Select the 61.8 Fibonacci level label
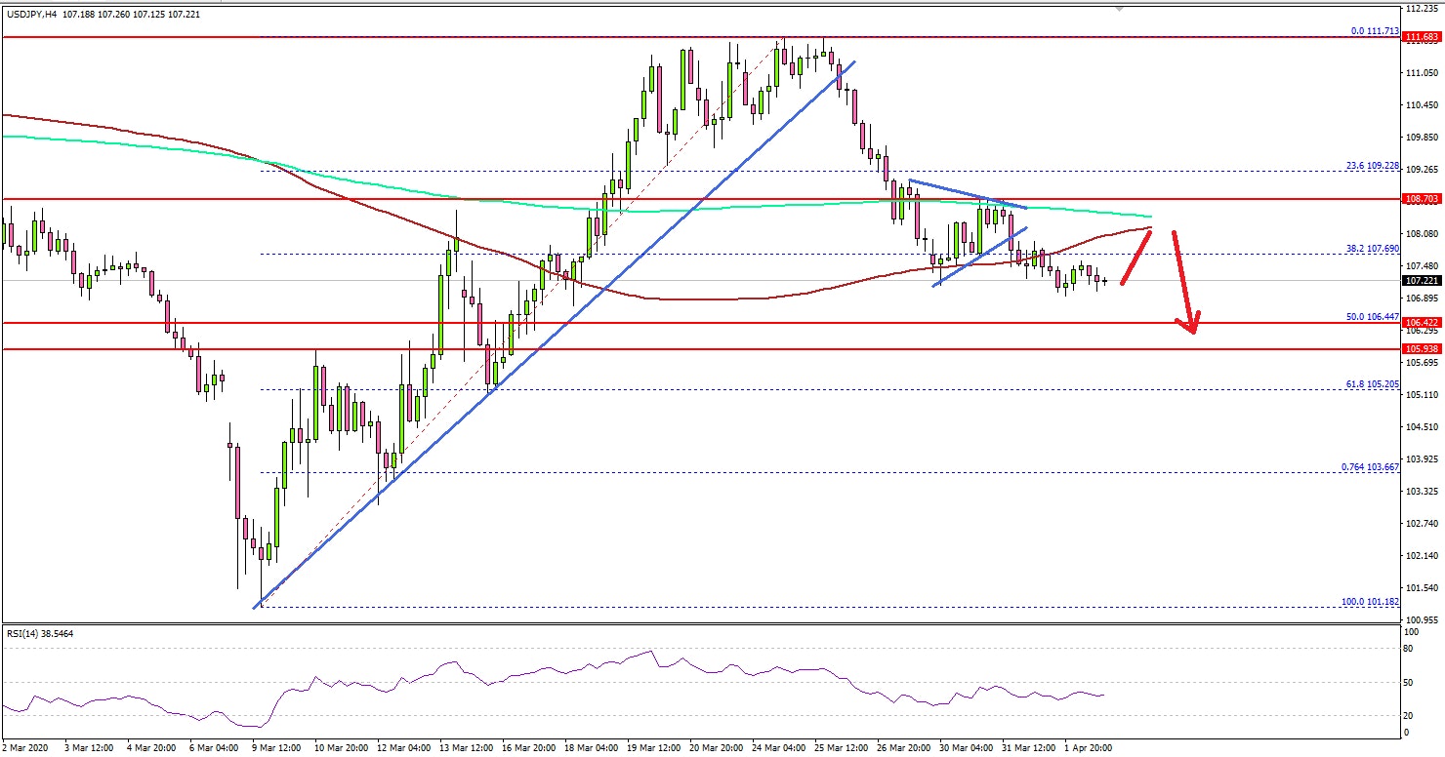 click(x=1371, y=384)
